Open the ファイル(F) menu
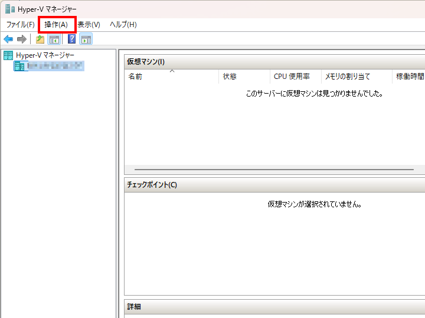425x318 pixels. 20,25
